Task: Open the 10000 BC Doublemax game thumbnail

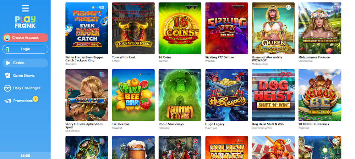Action: 320,95
